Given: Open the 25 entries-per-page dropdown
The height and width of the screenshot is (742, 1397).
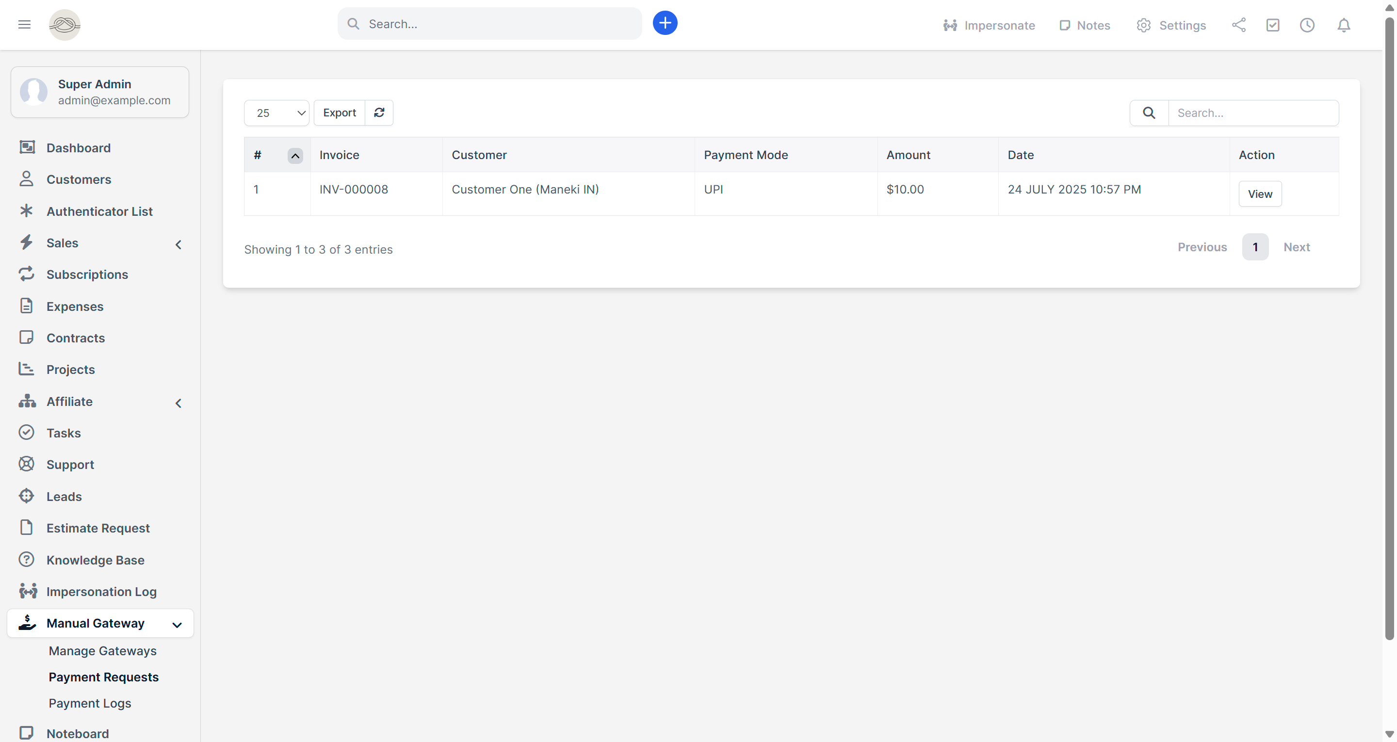Looking at the screenshot, I should 276,113.
